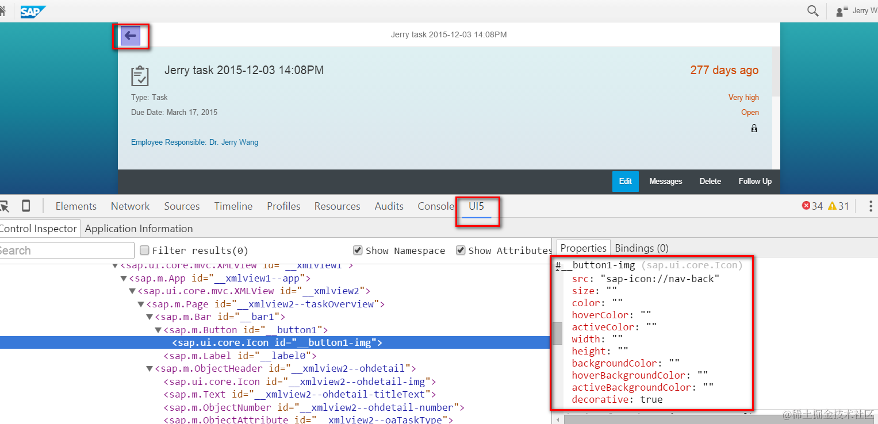Select the sap.m.Label __label0 row
Screen dimensions: 878x424
240,356
